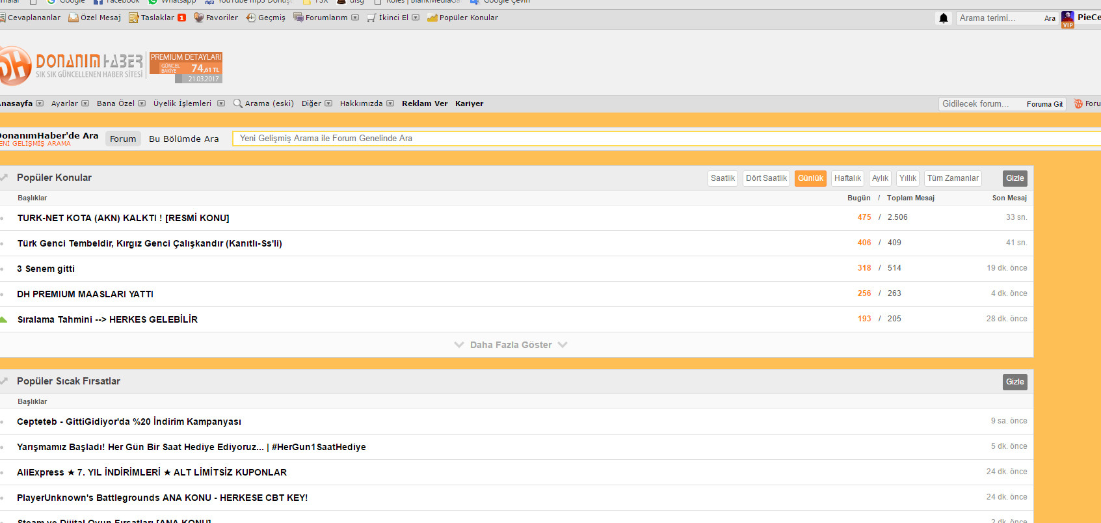The width and height of the screenshot is (1101, 523).
Task: Select the Haftalık time filter
Action: [x=847, y=178]
